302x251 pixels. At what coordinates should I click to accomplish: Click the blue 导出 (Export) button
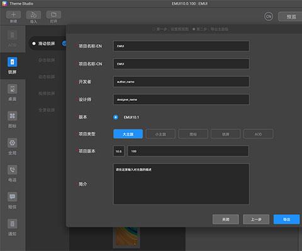[287, 219]
